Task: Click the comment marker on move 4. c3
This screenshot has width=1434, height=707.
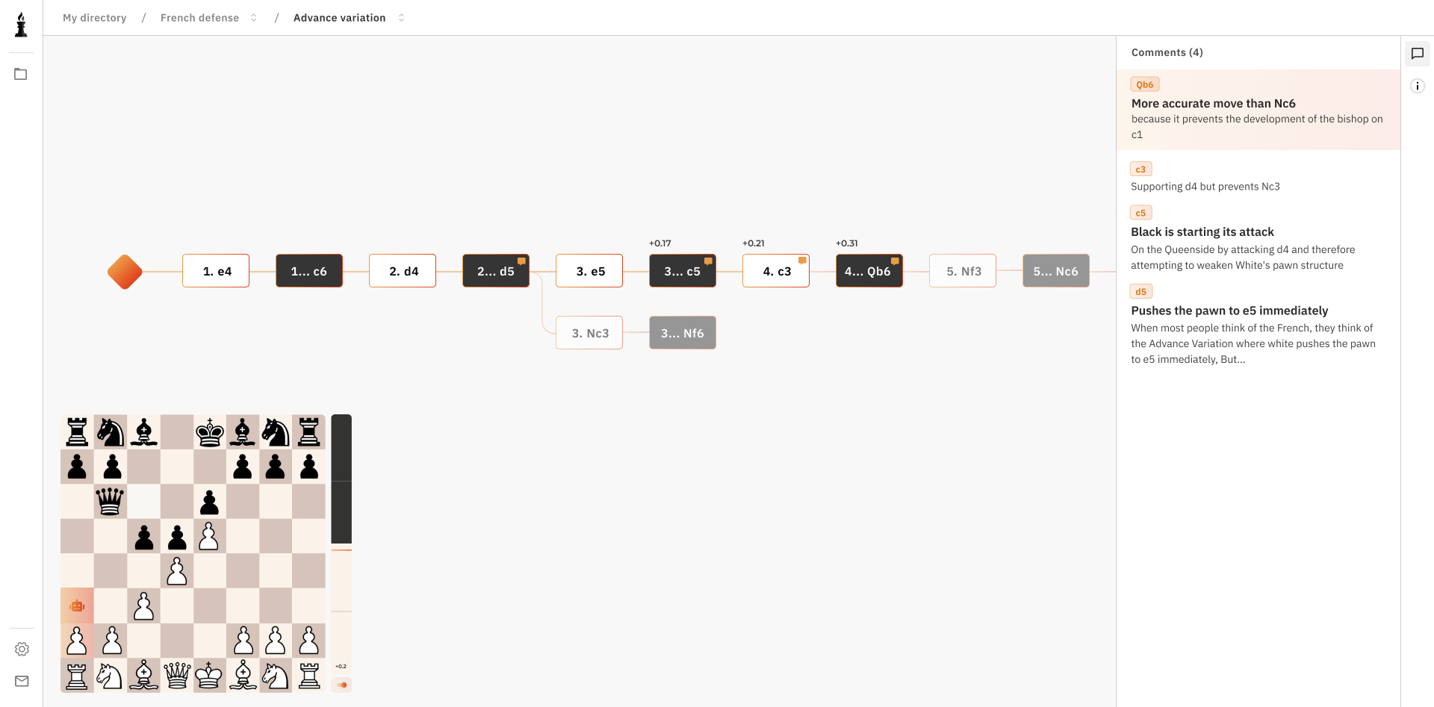Action: pos(802,261)
